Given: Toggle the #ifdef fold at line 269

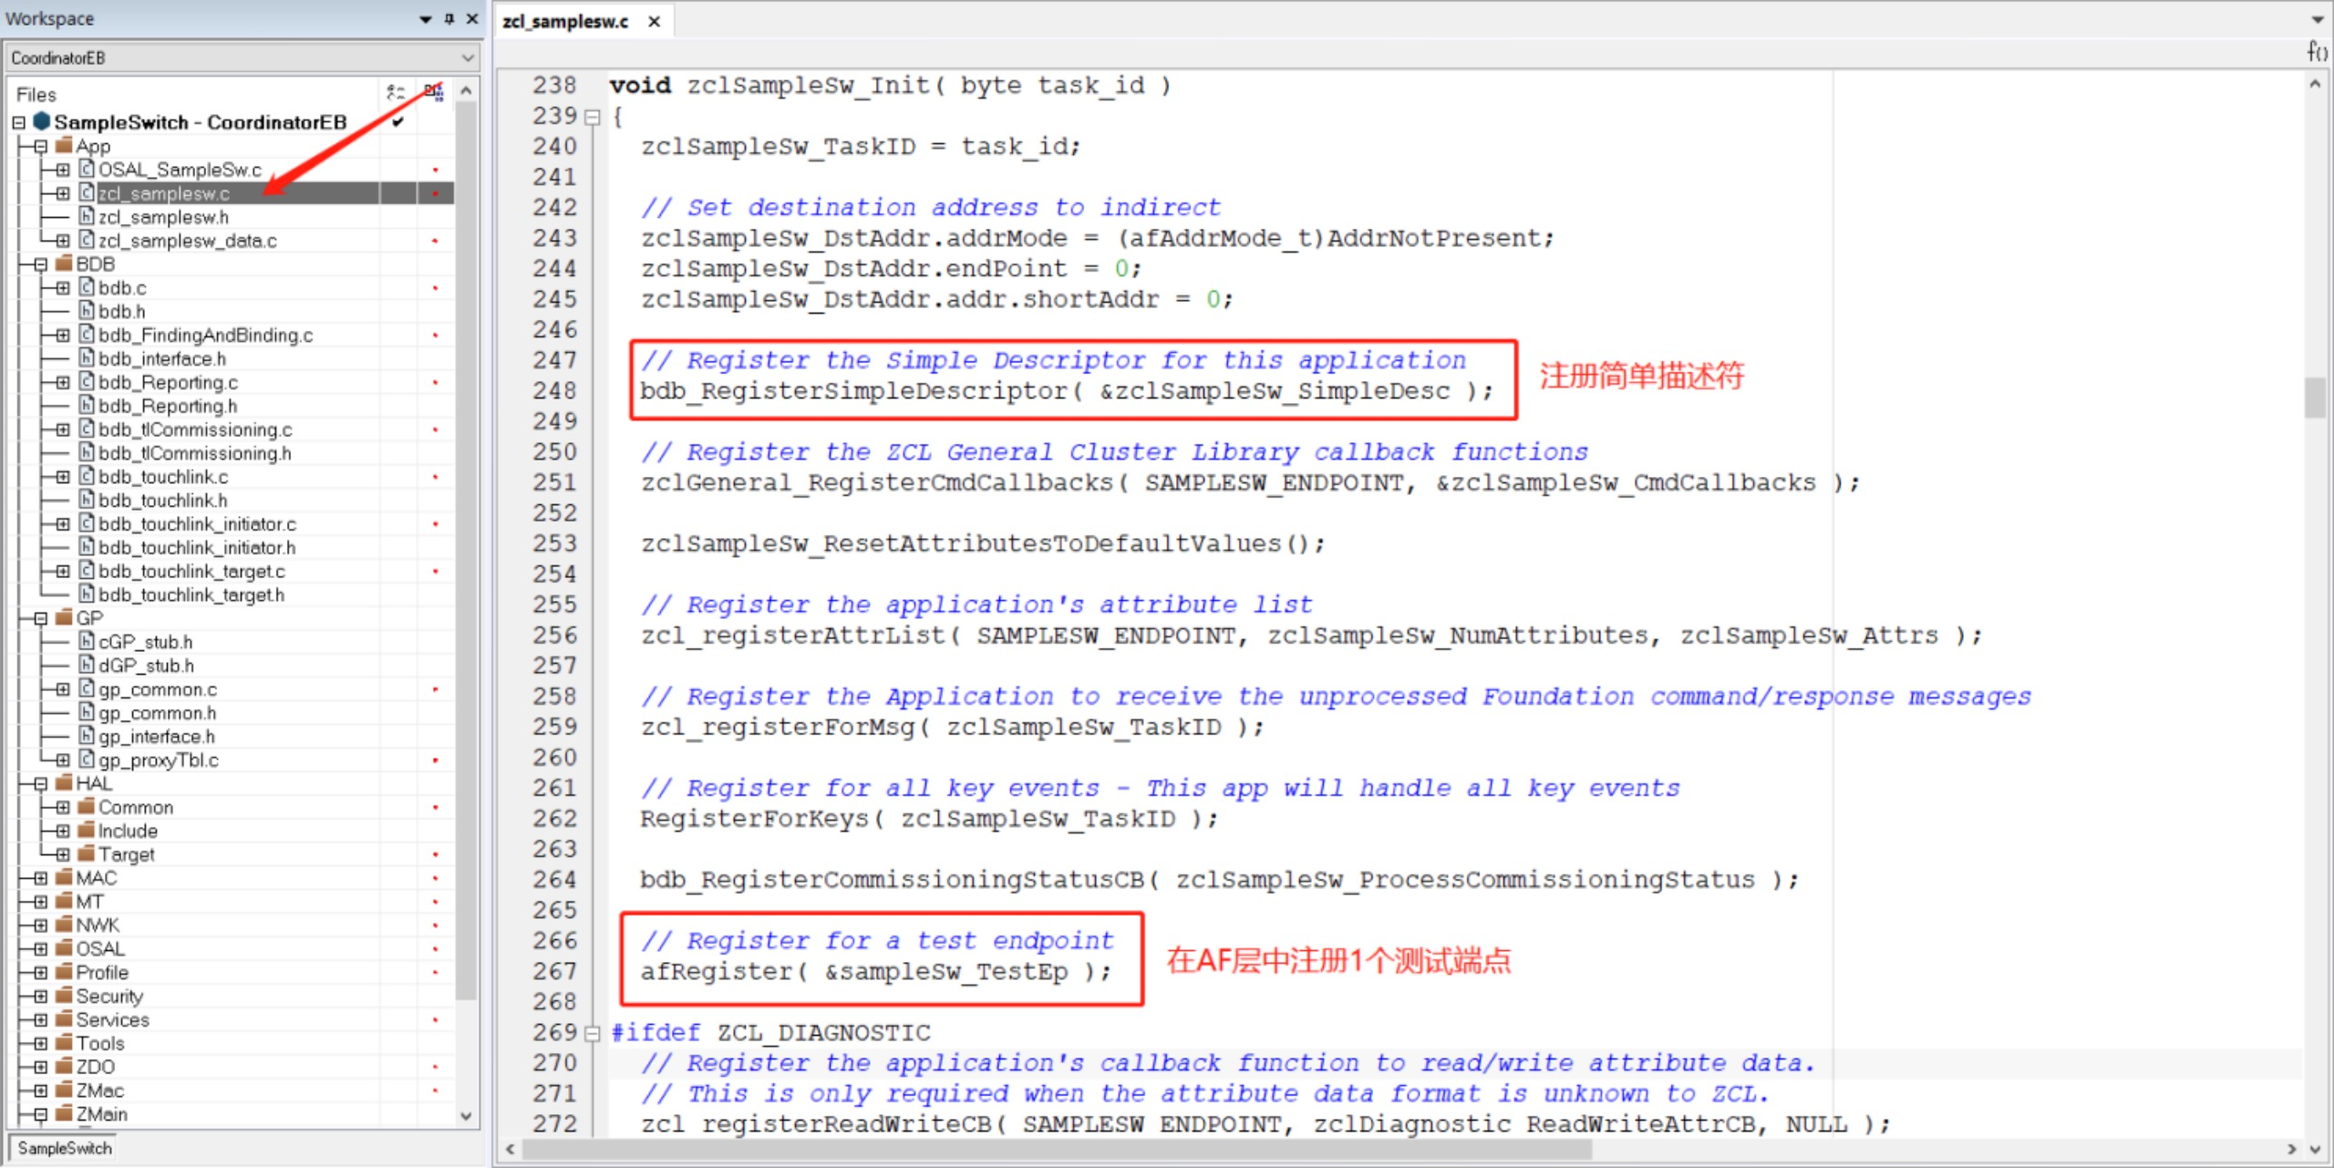Looking at the screenshot, I should click(x=593, y=1034).
